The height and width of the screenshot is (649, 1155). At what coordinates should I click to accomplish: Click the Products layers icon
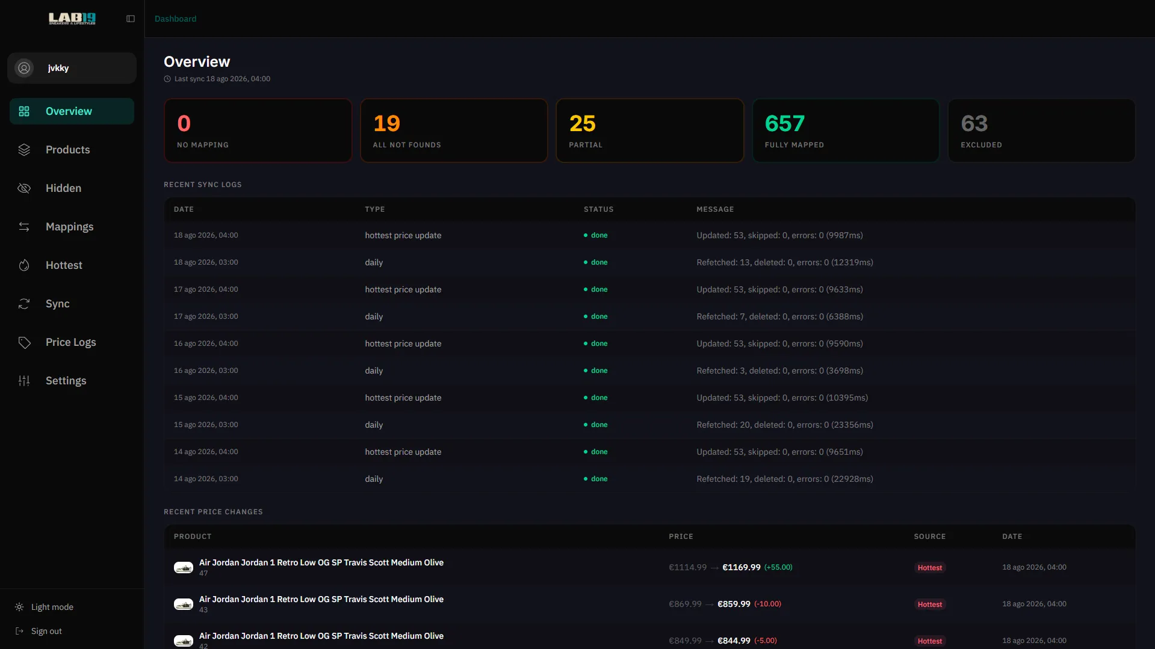coord(24,150)
